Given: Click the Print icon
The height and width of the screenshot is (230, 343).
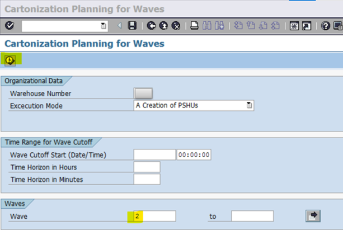Looking at the screenshot, I should tap(194, 26).
